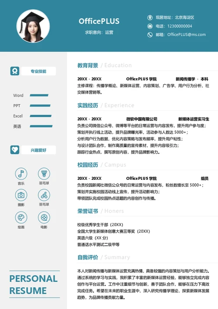The width and height of the screenshot is (218, 309).
Task: Click the 实践经历 heading
Action: pyautogui.click(x=88, y=106)
